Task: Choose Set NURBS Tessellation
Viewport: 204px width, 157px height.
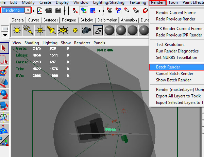Action: pos(176,58)
